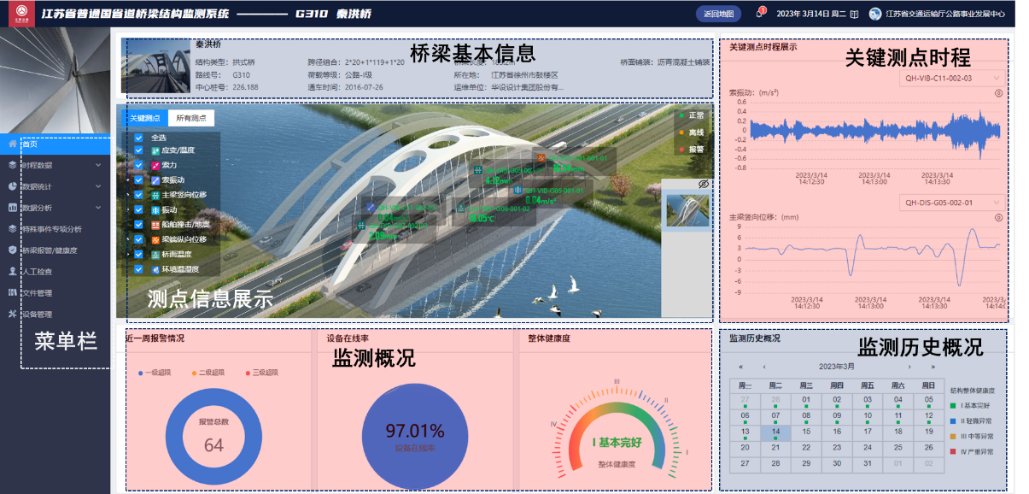Uncheck the 应变/温度 checkbox

tap(138, 150)
